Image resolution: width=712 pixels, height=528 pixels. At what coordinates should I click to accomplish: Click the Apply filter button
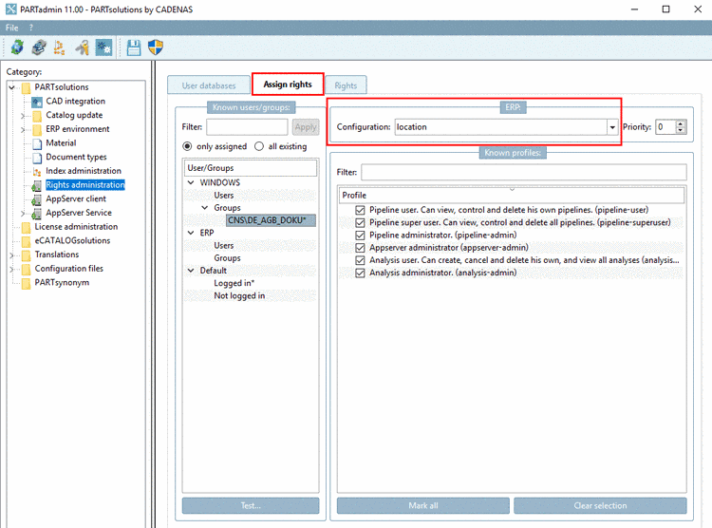(x=306, y=127)
